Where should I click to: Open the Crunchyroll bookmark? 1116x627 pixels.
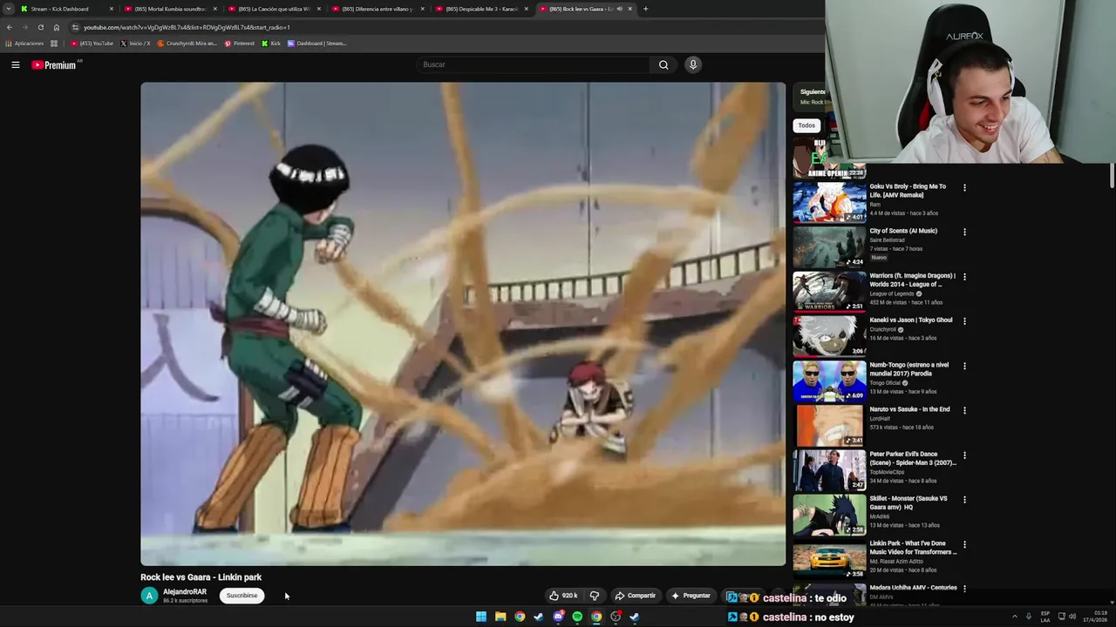coord(187,44)
